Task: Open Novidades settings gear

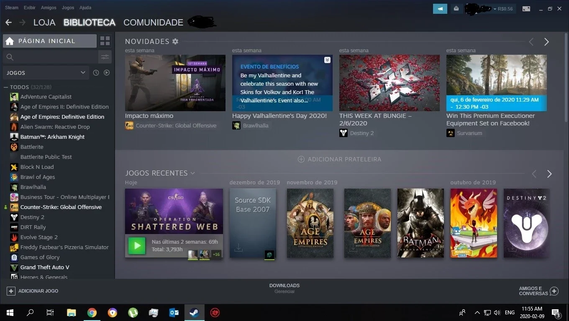Action: point(175,41)
